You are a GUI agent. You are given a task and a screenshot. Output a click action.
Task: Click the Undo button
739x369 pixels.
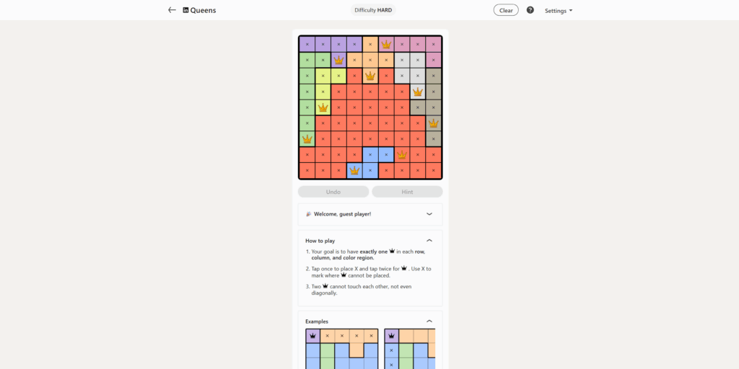tap(333, 192)
